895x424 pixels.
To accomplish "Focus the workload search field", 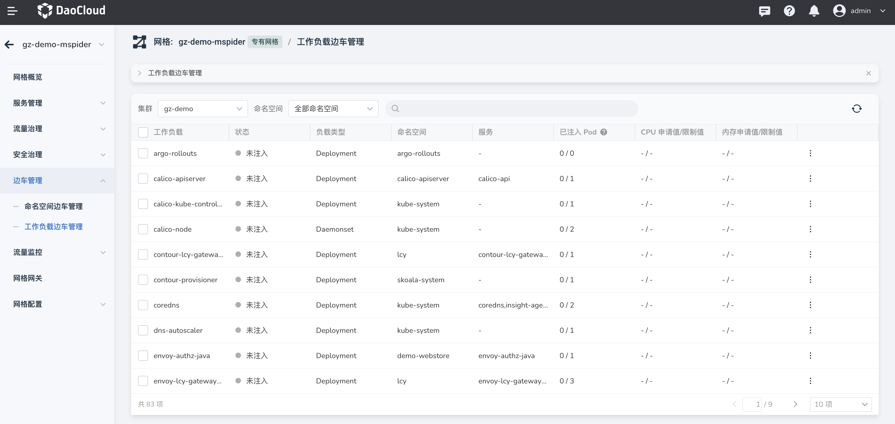I will [x=512, y=109].
